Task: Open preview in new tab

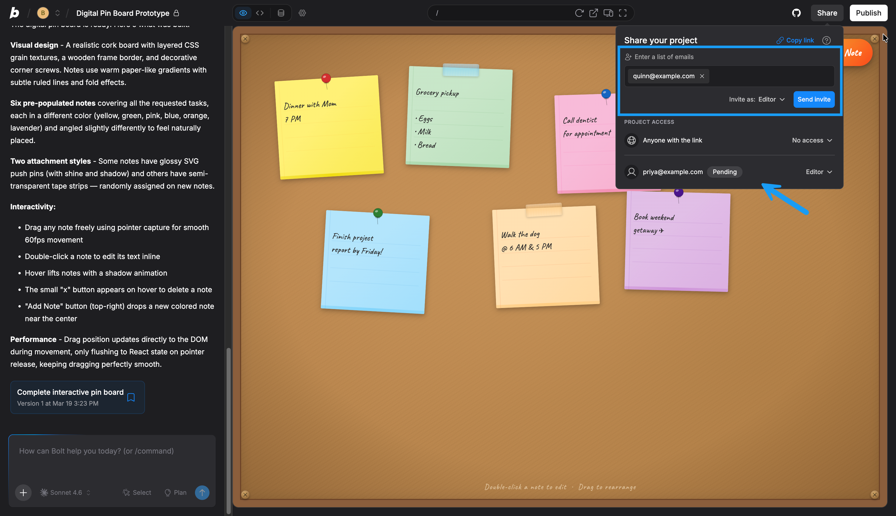Action: point(593,13)
